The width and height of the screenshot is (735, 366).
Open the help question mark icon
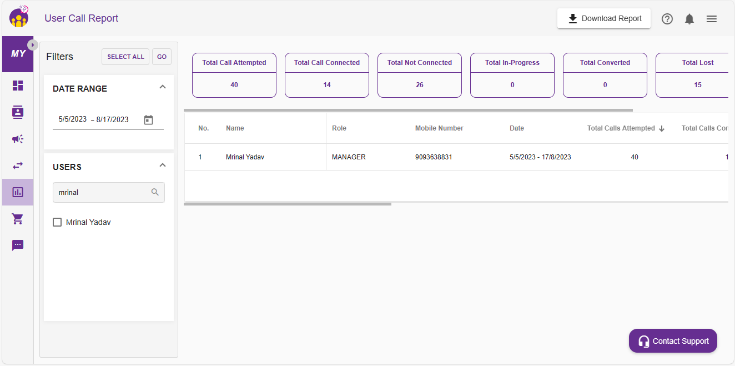[x=667, y=19]
